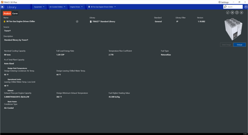Click the unlock icon above chiller image

[228, 13]
